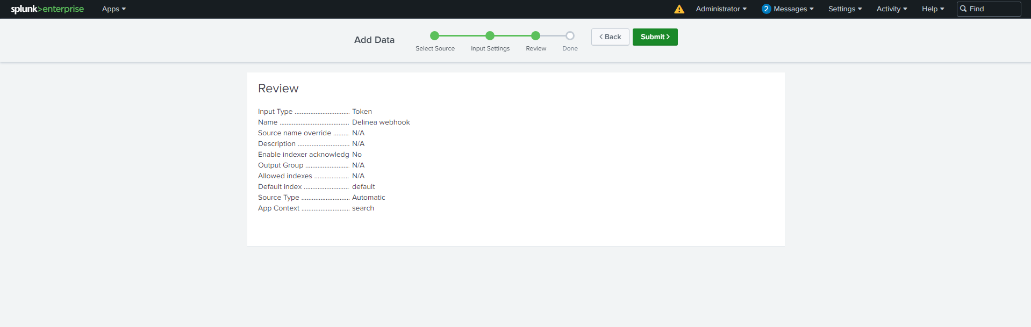The width and height of the screenshot is (1031, 327).
Task: Submit the new data input
Action: click(x=655, y=37)
